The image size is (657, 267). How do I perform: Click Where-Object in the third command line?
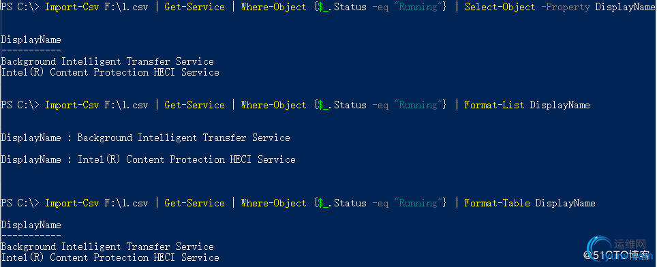273,203
